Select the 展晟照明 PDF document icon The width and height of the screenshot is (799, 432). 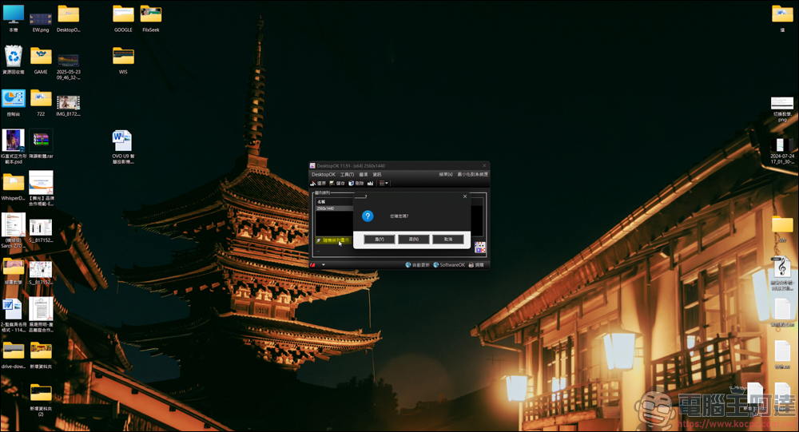tap(41, 315)
